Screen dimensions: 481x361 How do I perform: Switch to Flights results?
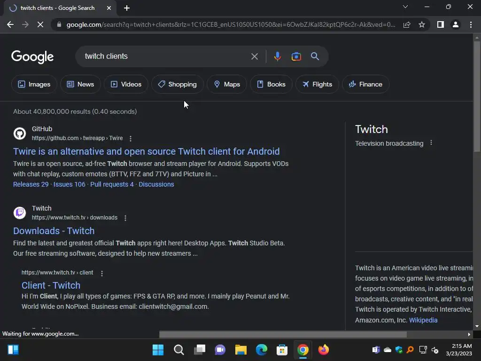click(317, 84)
